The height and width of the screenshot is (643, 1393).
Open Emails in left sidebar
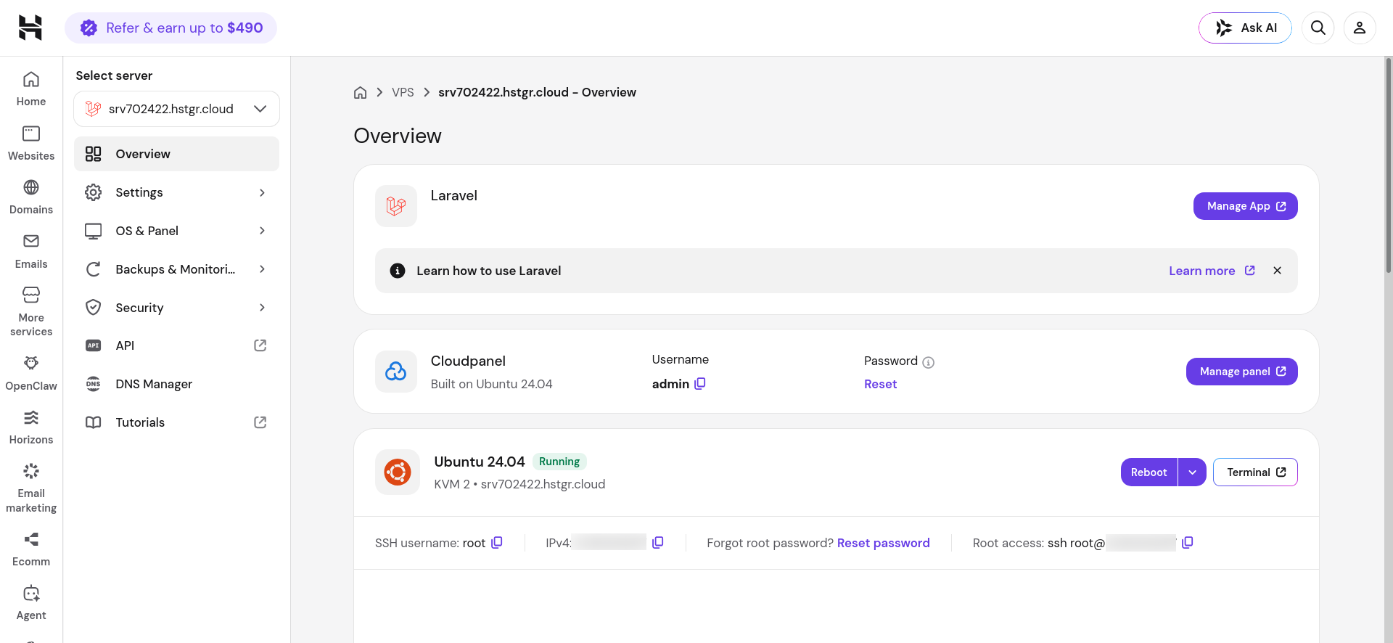pos(31,252)
